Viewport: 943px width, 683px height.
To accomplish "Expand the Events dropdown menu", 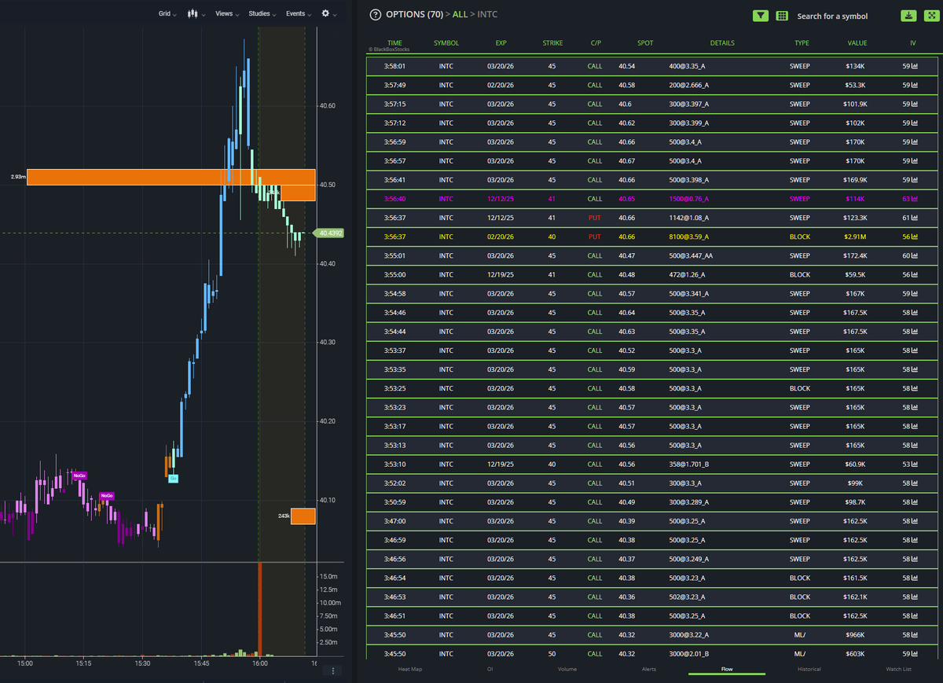I will 299,14.
